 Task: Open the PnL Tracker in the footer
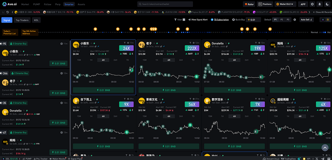[41, 158]
